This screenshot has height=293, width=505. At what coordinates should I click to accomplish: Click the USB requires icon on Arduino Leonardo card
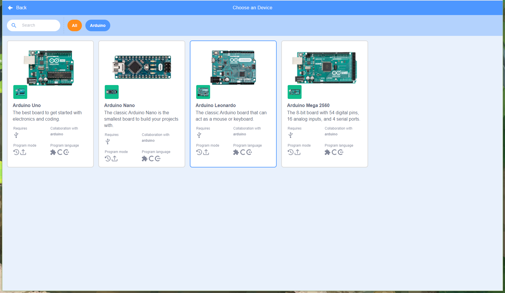tap(199, 135)
